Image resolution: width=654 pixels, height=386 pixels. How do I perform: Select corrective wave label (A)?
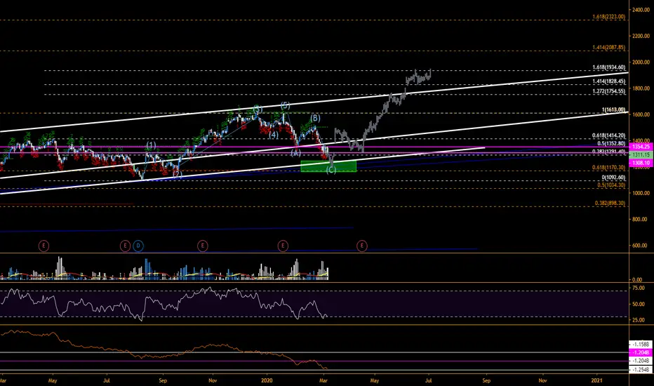pos(295,153)
